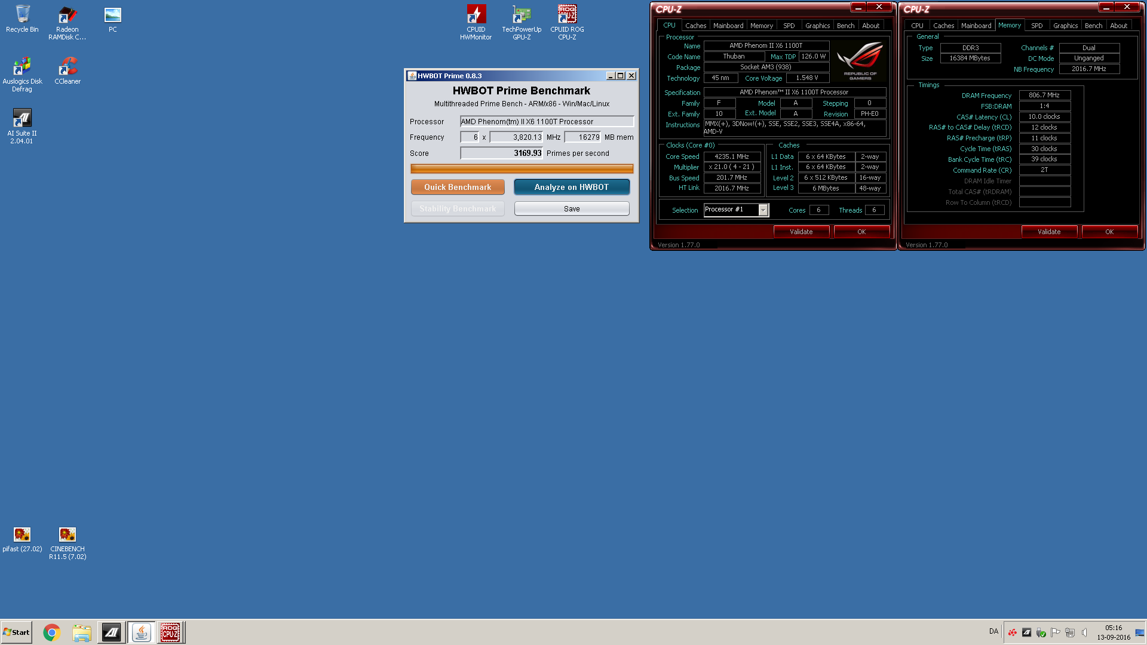
Task: Switch to CPU tab in right CPU-Z window
Action: coord(917,26)
